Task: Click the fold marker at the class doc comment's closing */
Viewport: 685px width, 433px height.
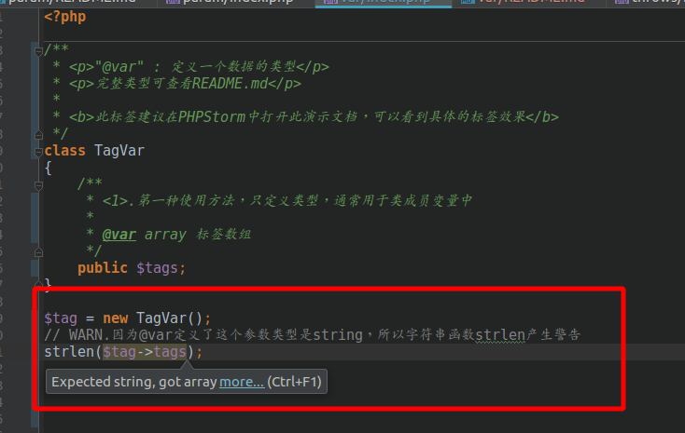Action: tap(38, 135)
